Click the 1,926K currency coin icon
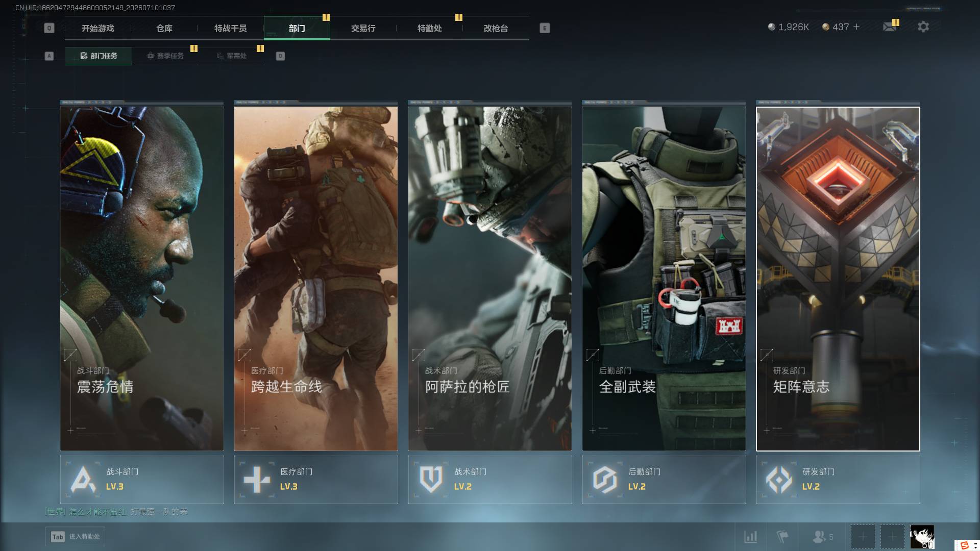Viewport: 980px width, 551px height. (772, 27)
